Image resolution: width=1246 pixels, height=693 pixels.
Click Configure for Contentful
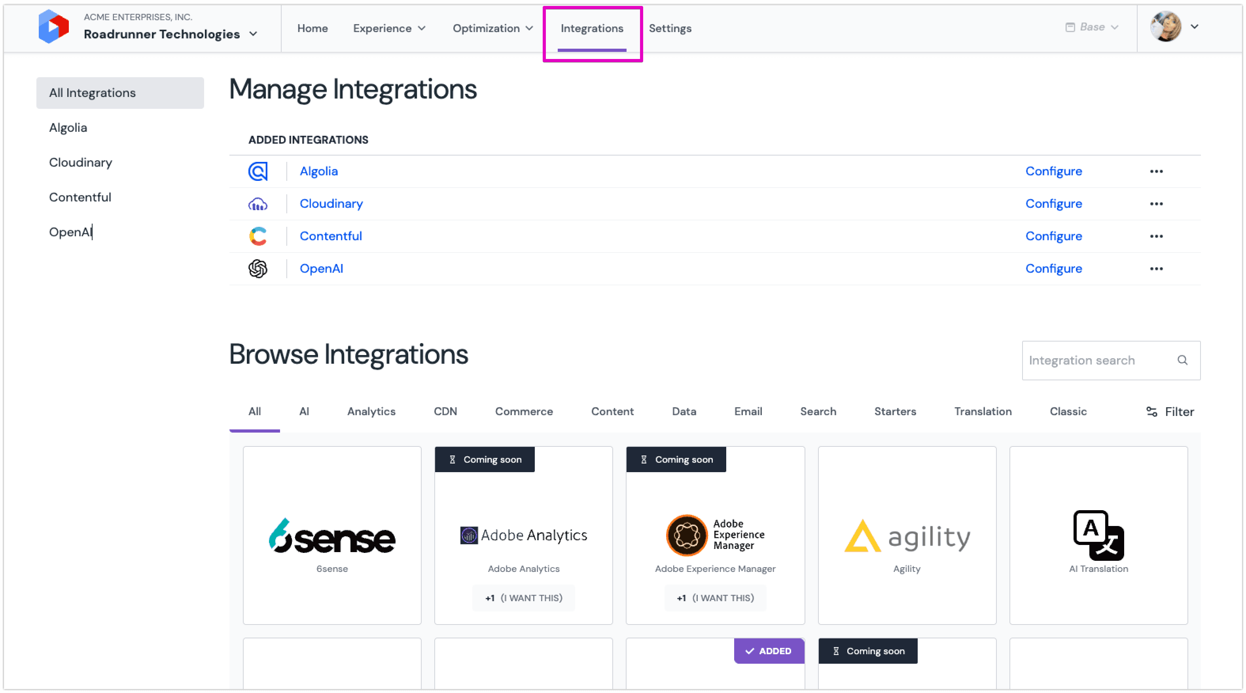tap(1053, 236)
